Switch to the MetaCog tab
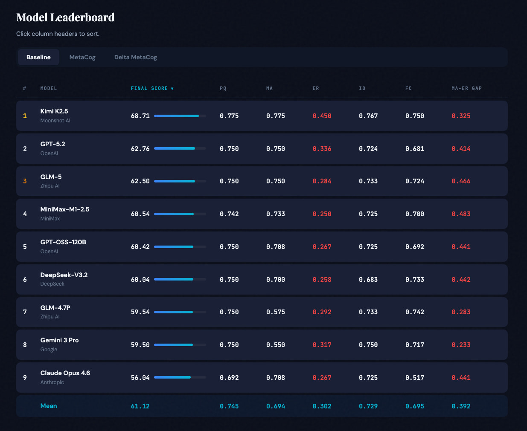This screenshot has width=527, height=431. [82, 57]
